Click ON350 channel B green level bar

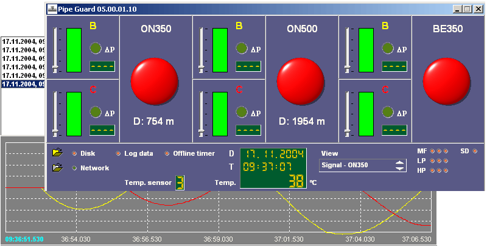tap(74, 50)
